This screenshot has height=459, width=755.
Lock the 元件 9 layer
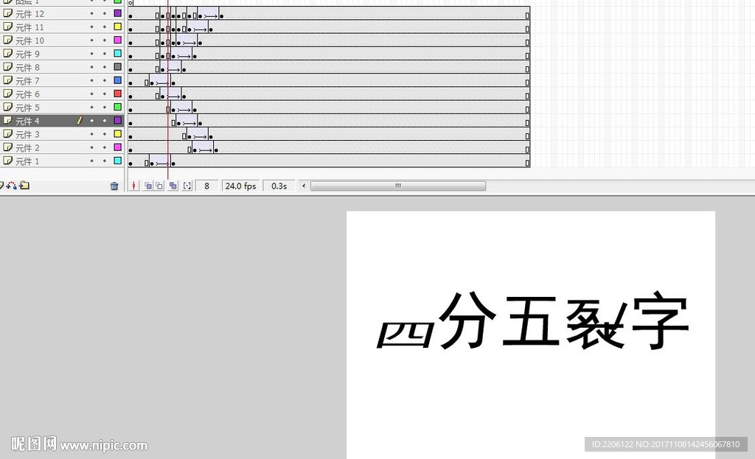click(105, 54)
